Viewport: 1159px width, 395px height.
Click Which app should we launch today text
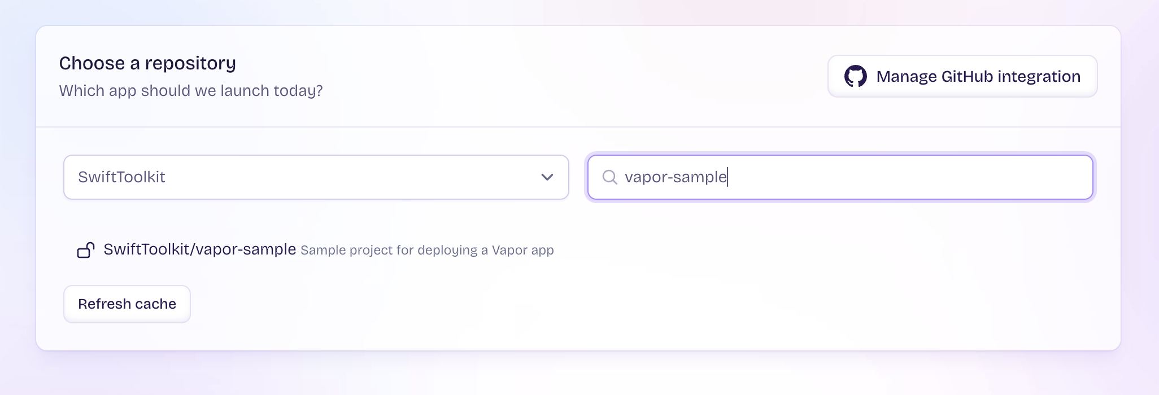pyautogui.click(x=191, y=90)
